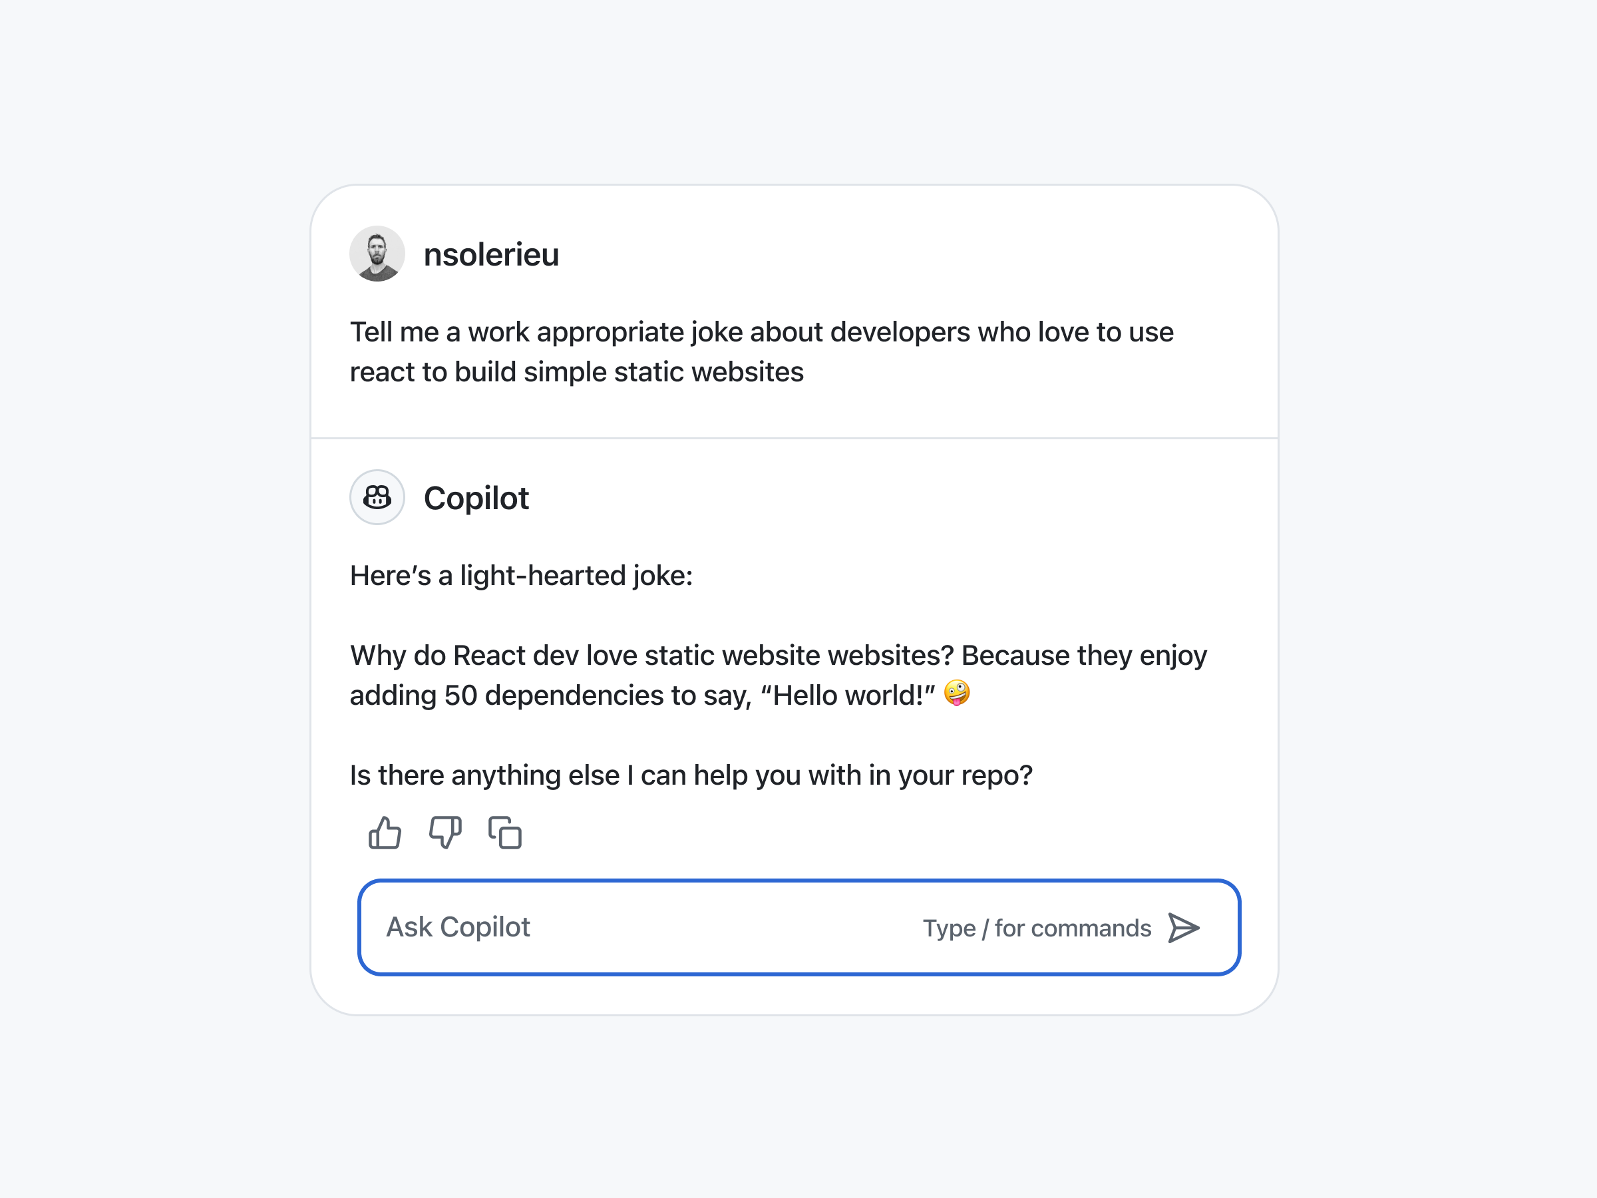Click the word "repo?" in Copilot's reply
This screenshot has width=1597, height=1198.
(x=1000, y=775)
